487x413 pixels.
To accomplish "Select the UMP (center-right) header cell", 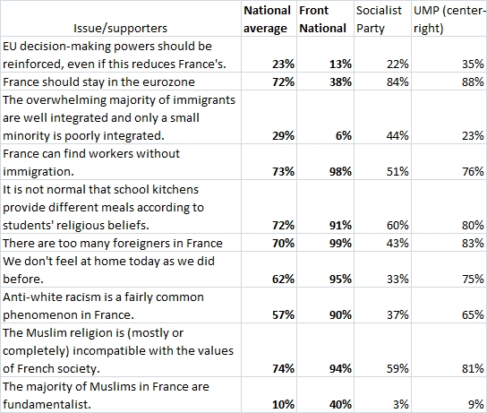I will coord(449,19).
